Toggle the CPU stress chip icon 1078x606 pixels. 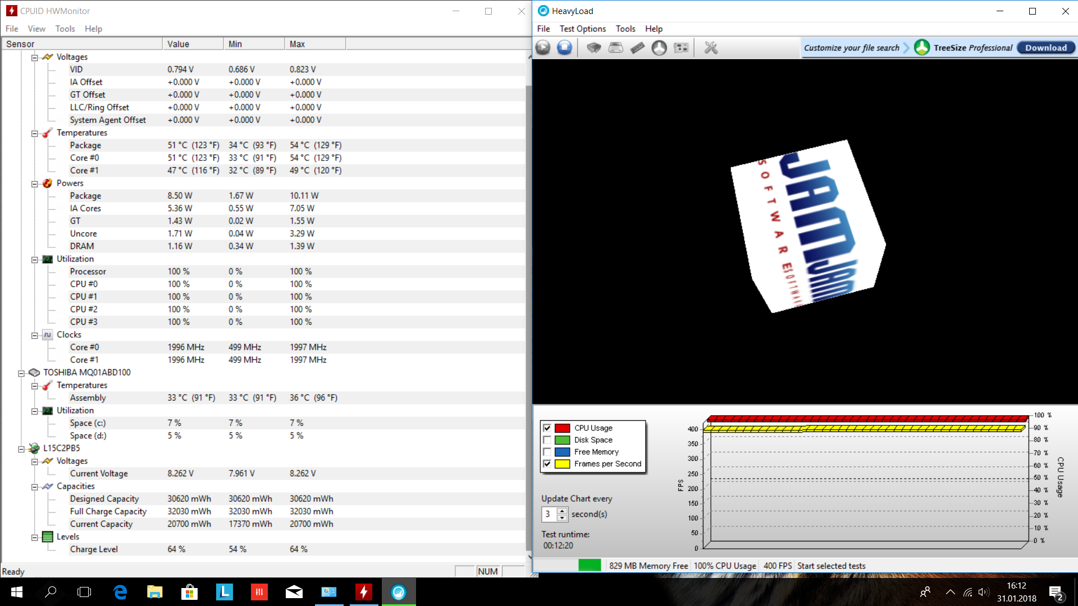(x=593, y=48)
